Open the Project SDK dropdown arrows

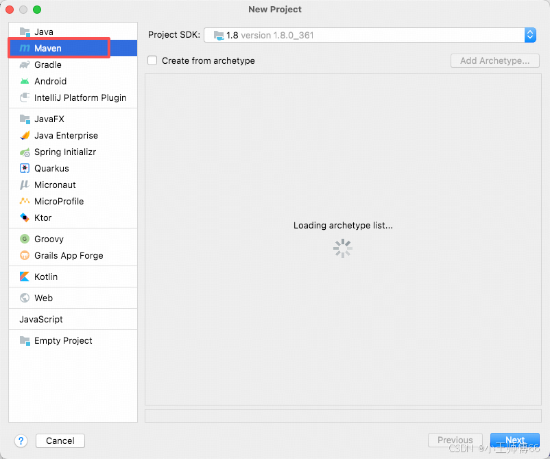(530, 35)
